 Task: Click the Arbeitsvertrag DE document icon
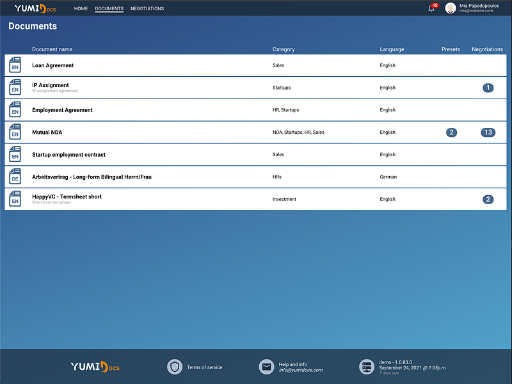15,177
